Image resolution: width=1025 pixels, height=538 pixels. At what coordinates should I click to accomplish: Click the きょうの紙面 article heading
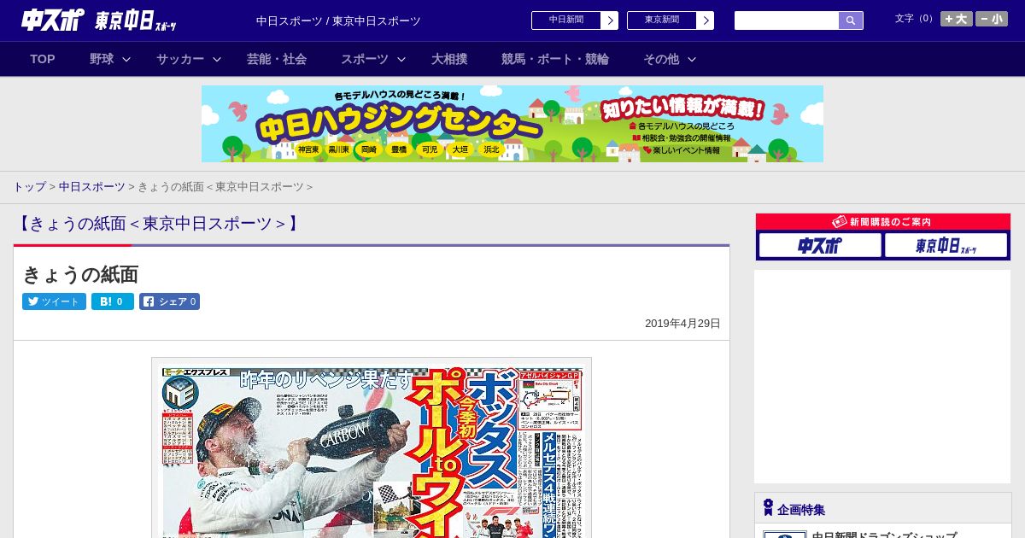click(80, 274)
